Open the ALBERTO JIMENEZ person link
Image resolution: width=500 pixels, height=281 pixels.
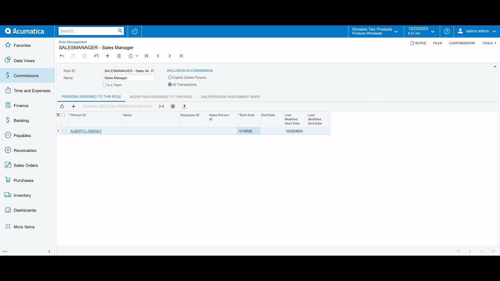[86, 131]
